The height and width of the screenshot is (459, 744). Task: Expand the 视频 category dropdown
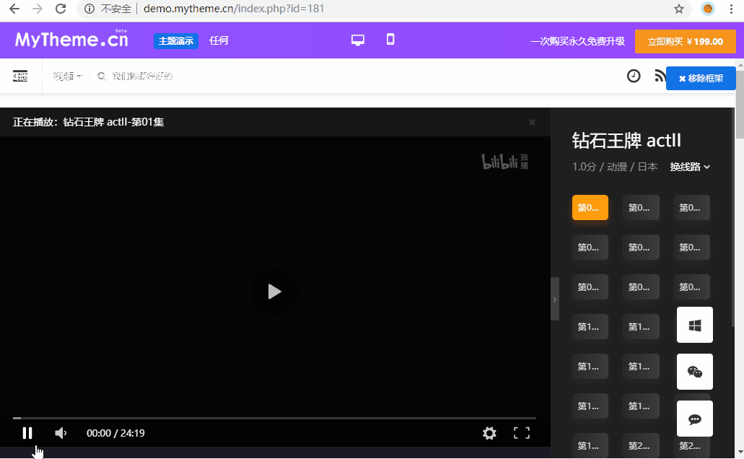(x=68, y=76)
